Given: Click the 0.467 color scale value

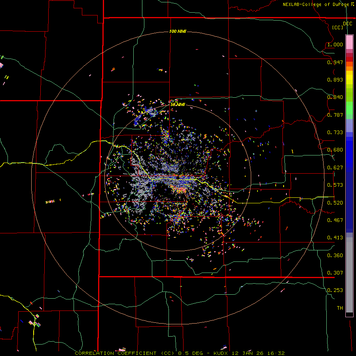Looking at the screenshot, I should (335, 220).
